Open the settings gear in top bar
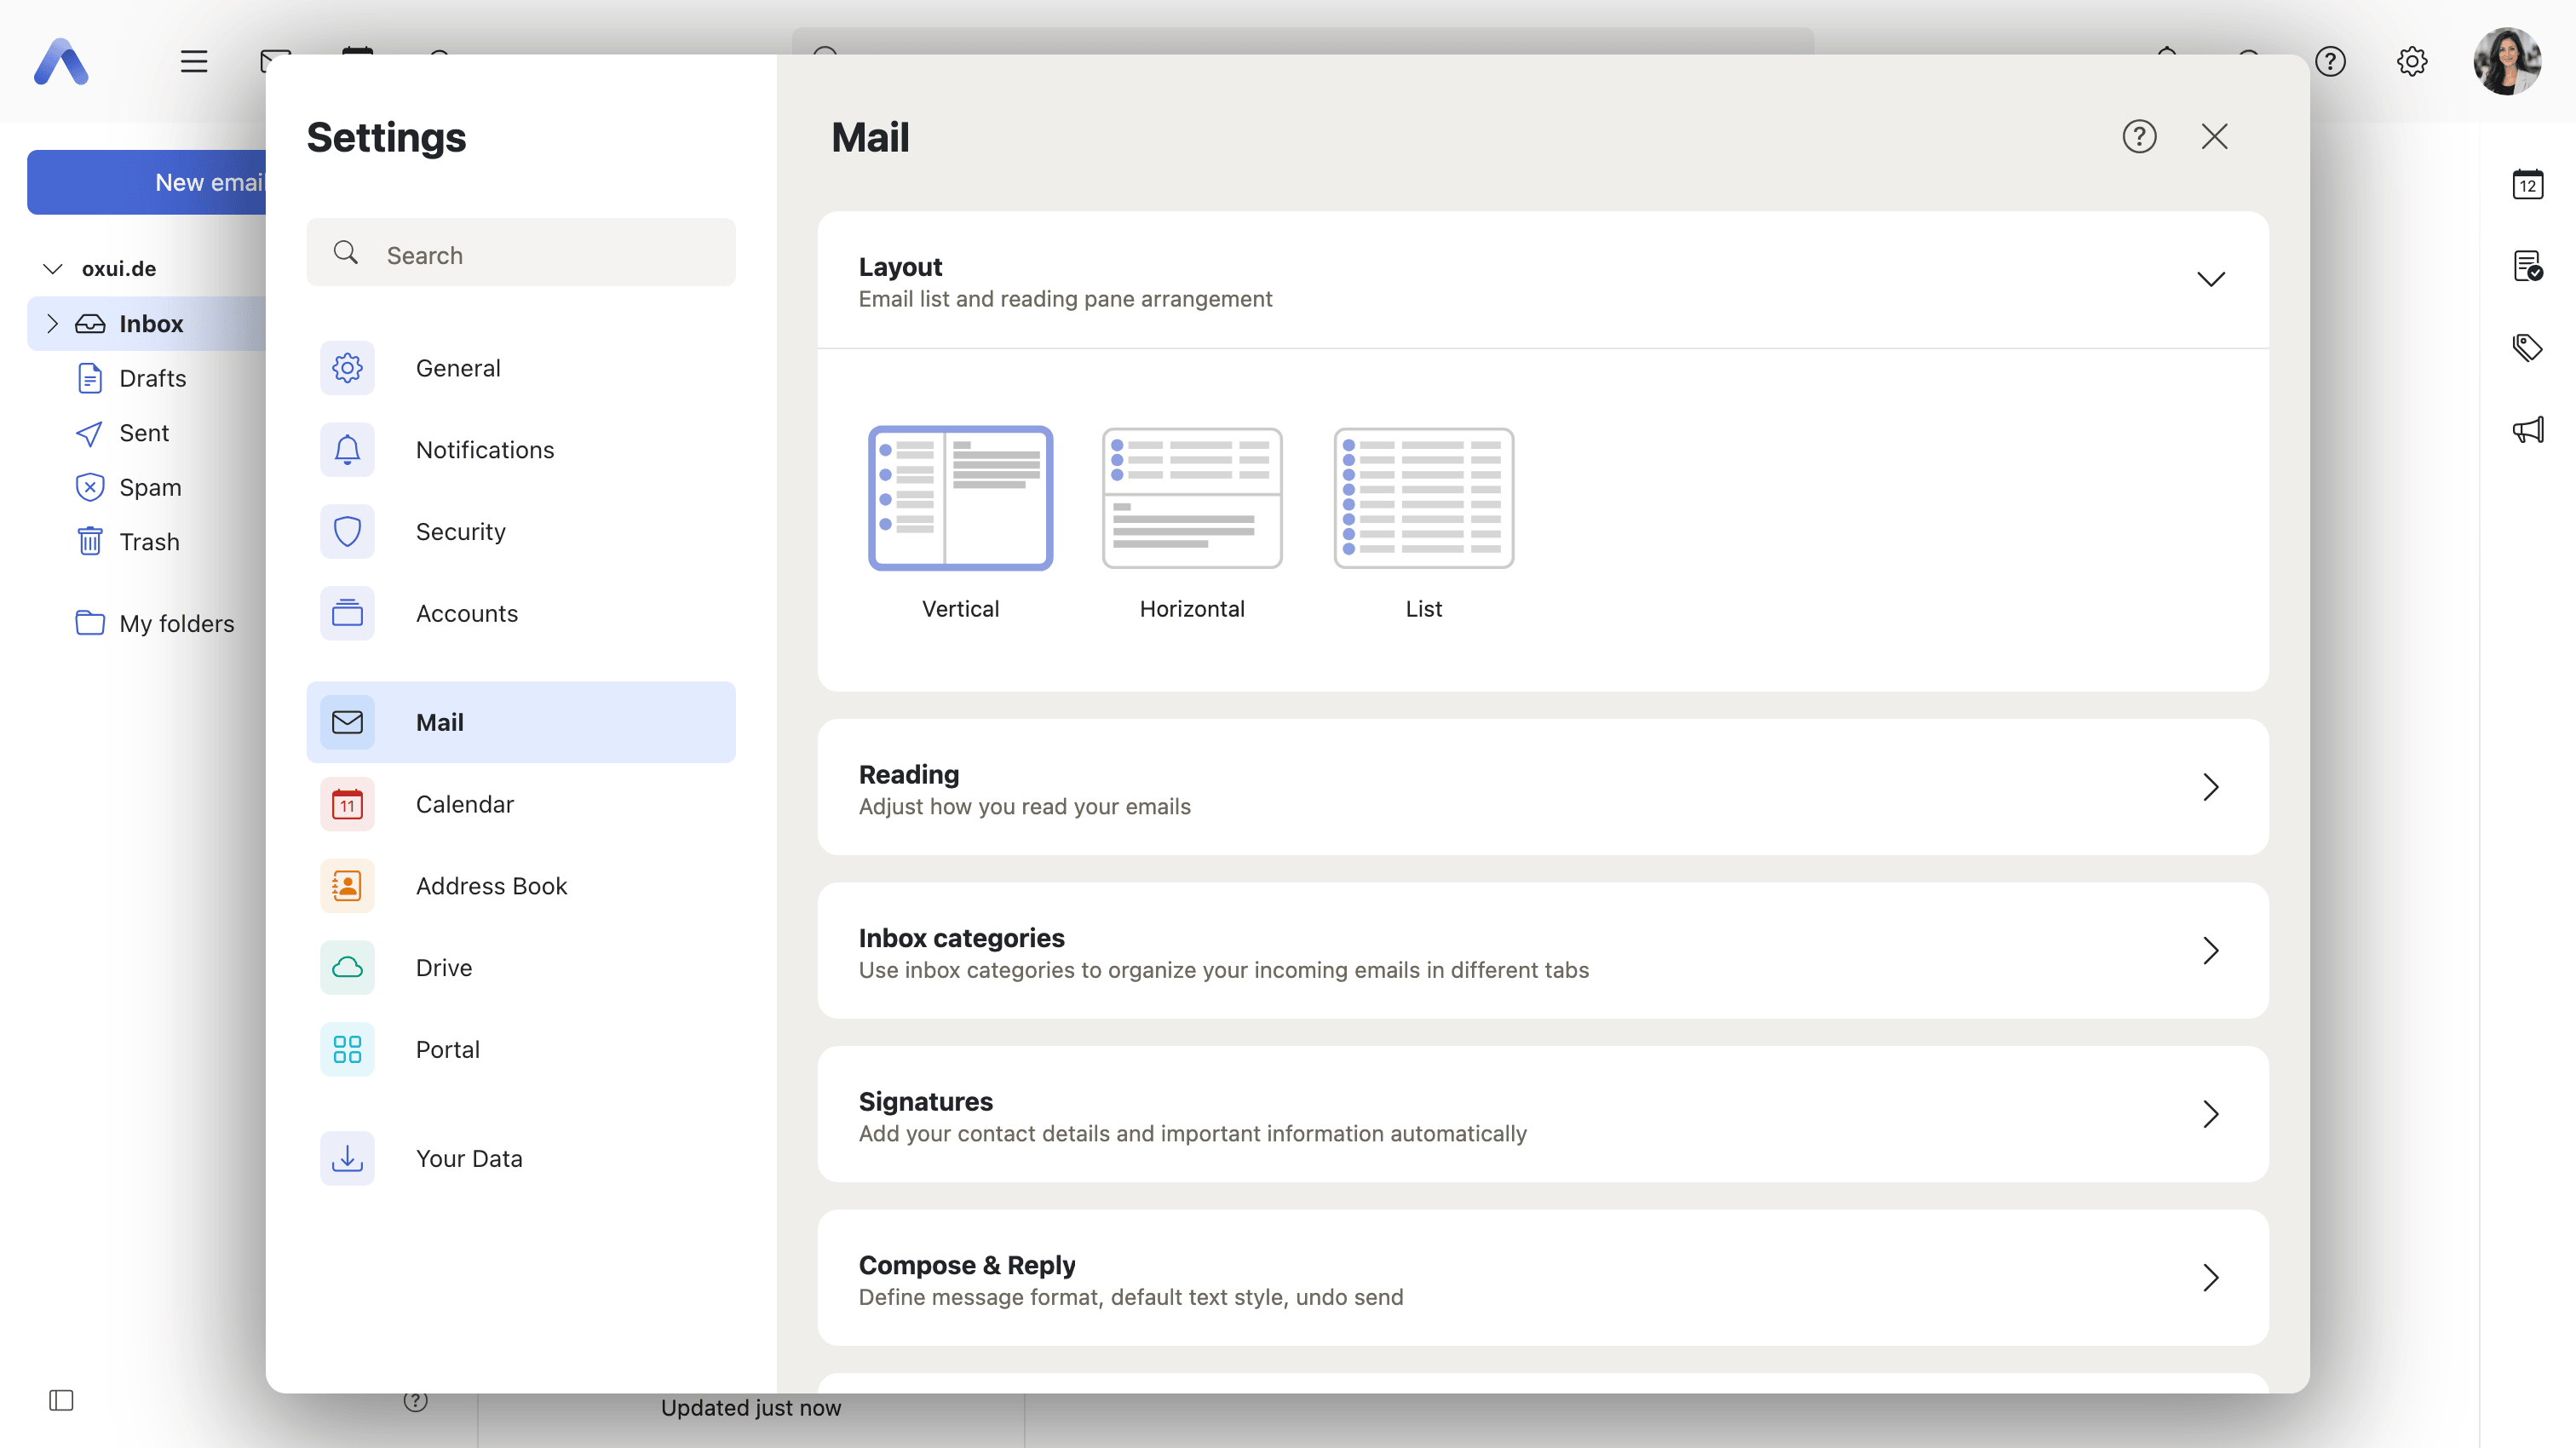2576x1448 pixels. (x=2412, y=61)
